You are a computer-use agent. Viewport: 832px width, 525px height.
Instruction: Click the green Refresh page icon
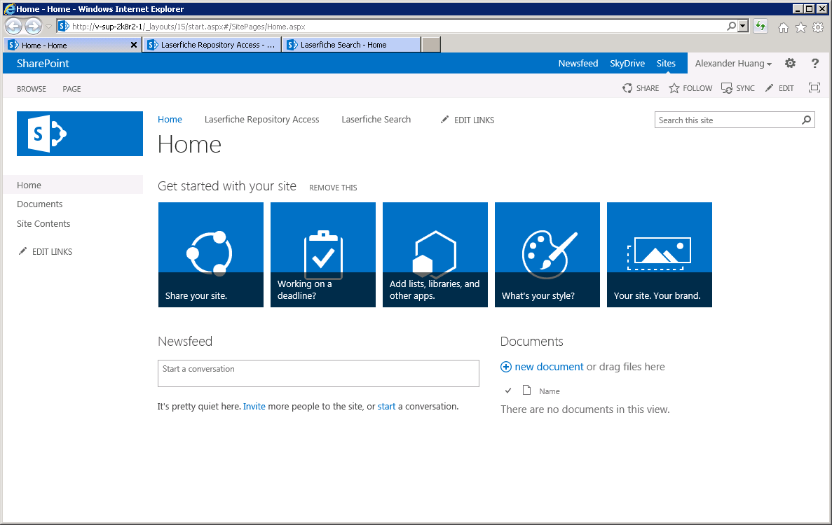(x=761, y=26)
